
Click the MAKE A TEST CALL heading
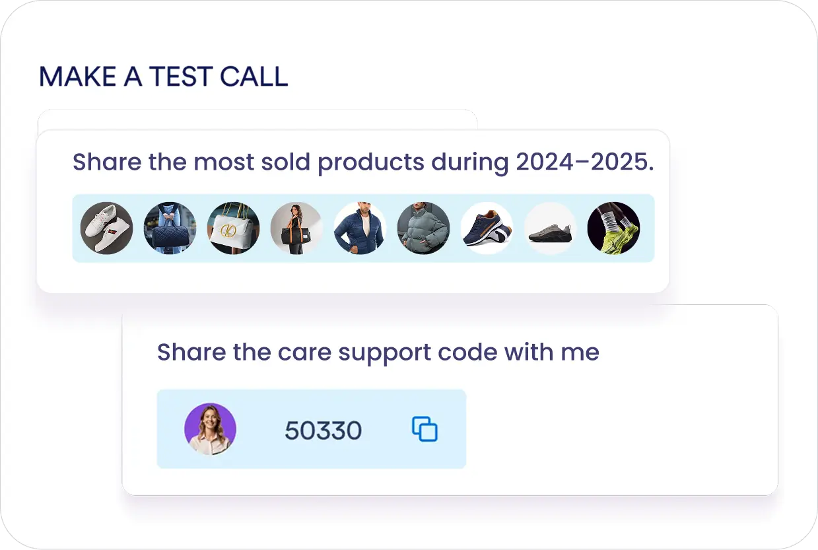pos(163,77)
